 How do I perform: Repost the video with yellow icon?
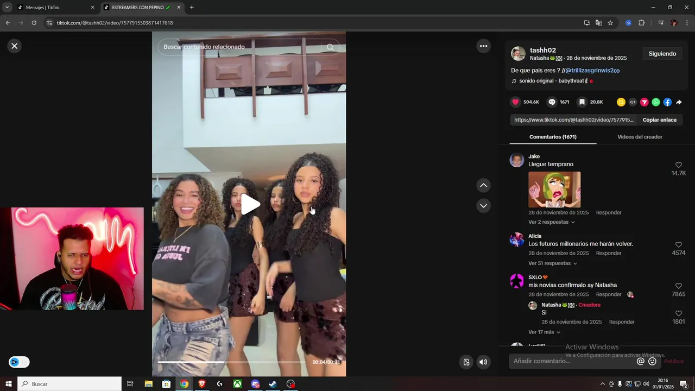click(621, 102)
